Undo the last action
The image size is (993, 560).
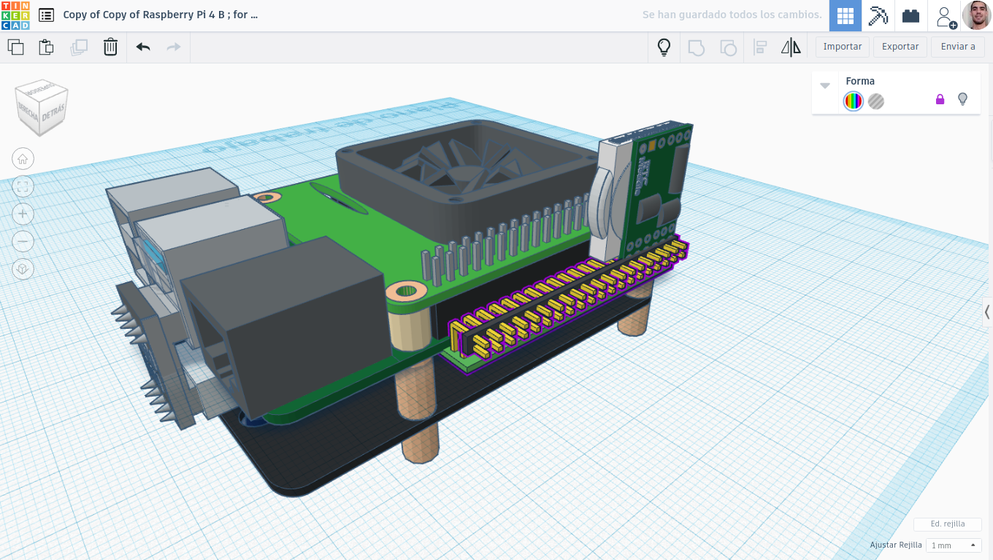(143, 47)
